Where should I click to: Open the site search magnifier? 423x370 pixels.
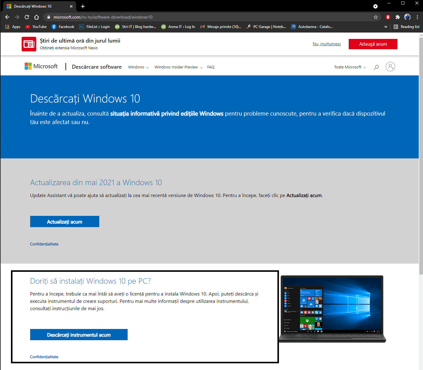376,67
